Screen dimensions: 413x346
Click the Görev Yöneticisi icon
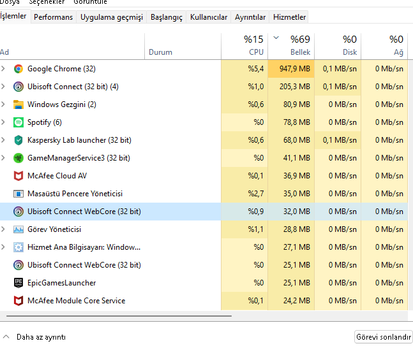19,229
